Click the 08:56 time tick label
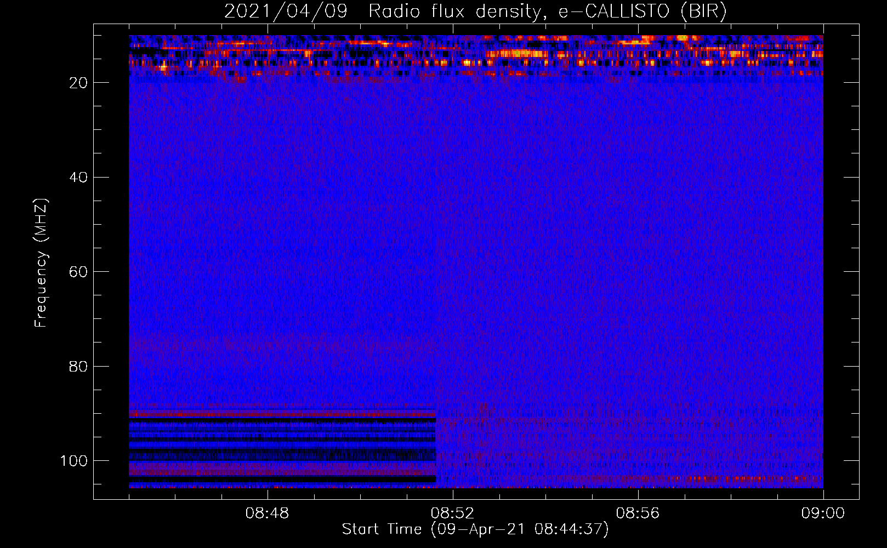This screenshot has height=548, width=887. tap(638, 513)
